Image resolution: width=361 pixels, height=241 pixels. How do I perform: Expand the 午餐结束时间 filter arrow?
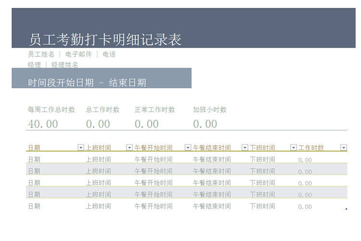click(x=245, y=148)
